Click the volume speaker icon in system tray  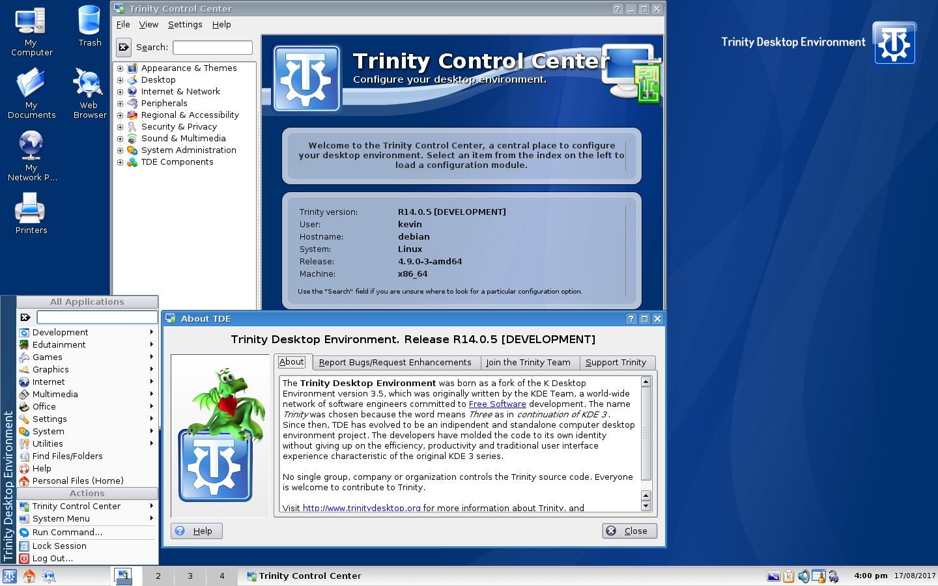pyautogui.click(x=804, y=576)
